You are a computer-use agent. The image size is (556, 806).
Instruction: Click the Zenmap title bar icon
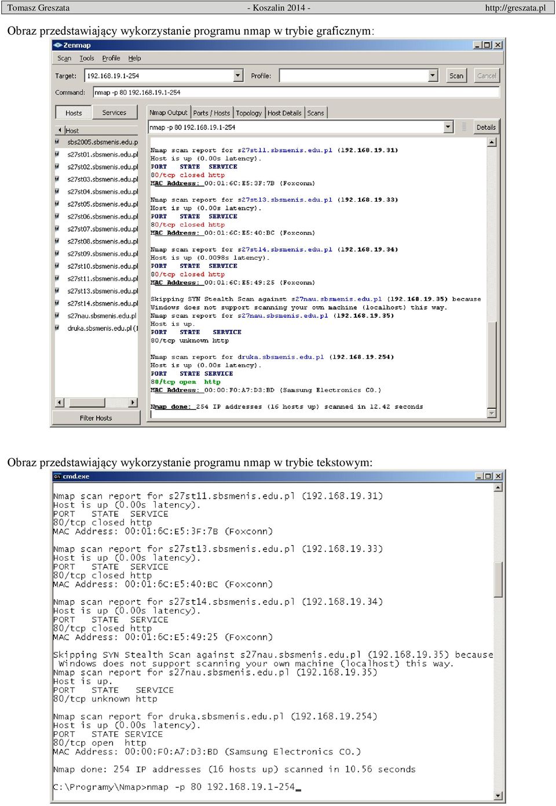[58, 45]
